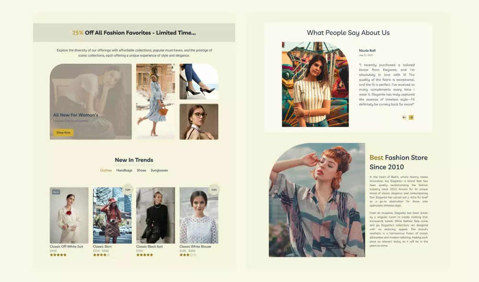
Task: Click the review date under Nicole Rafi
Action: tap(365, 55)
